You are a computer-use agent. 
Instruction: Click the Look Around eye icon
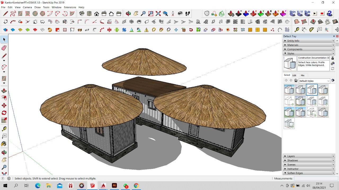pos(180,13)
